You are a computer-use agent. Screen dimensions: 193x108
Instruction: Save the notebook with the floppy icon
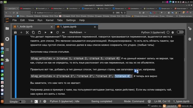click(15, 32)
